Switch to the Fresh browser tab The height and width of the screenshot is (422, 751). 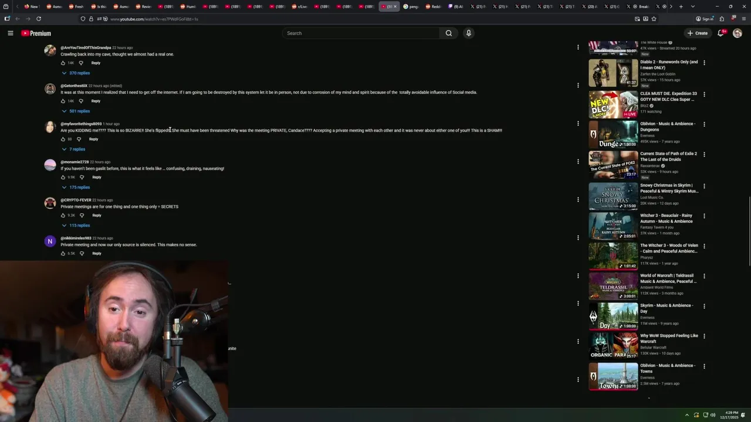(76, 6)
